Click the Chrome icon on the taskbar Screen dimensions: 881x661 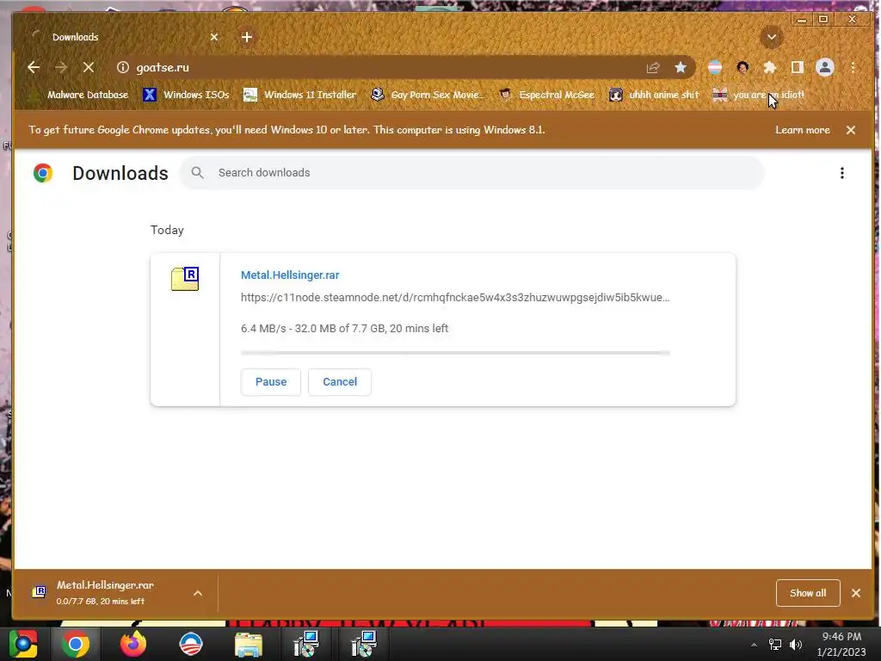76,644
